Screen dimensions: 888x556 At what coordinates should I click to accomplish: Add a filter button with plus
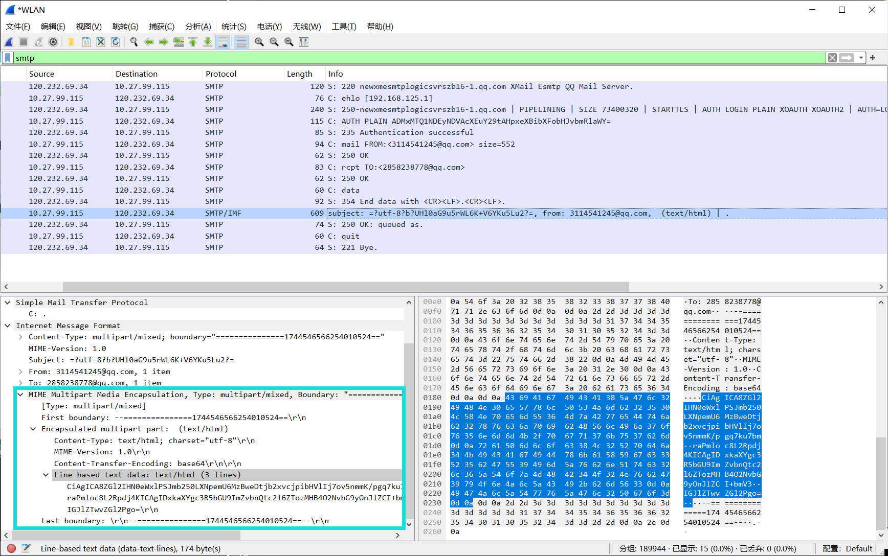[873, 58]
